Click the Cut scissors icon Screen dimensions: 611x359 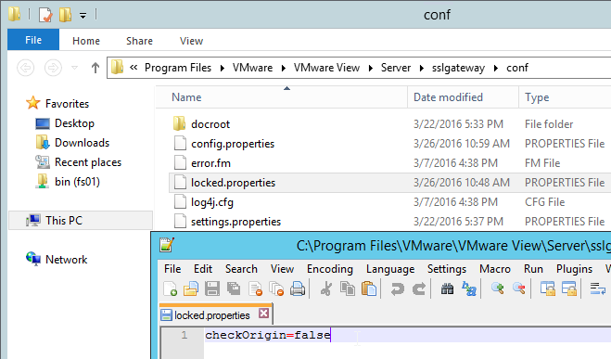326,289
